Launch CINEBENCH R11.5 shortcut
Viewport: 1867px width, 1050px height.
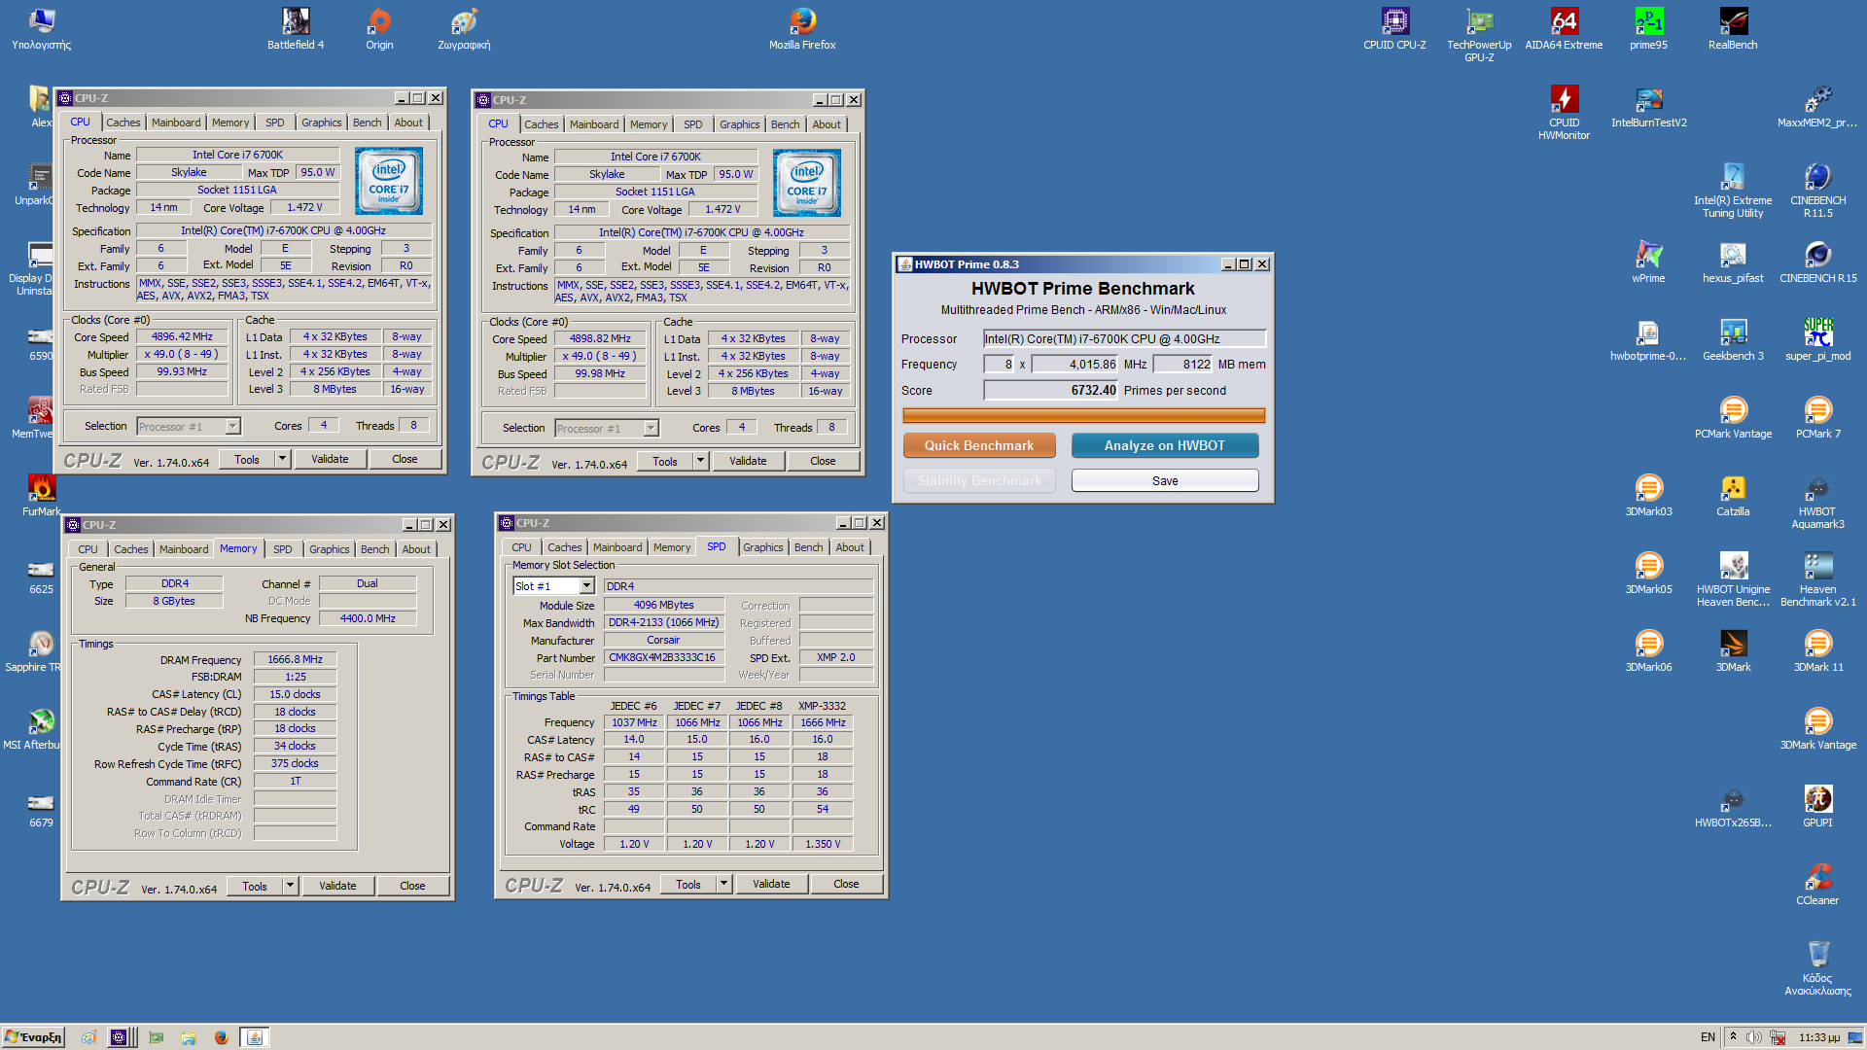[1817, 191]
